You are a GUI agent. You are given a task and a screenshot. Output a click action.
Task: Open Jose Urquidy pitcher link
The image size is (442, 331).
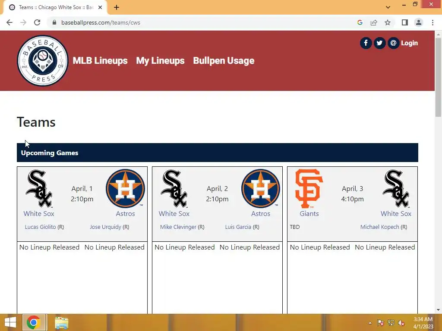(105, 227)
